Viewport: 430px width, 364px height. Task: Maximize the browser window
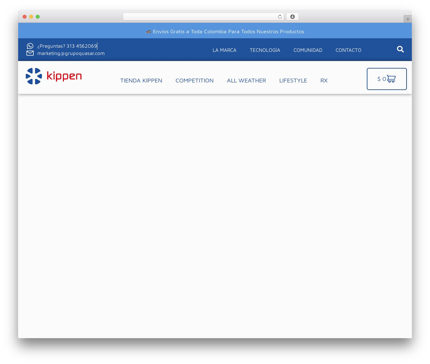tap(38, 17)
